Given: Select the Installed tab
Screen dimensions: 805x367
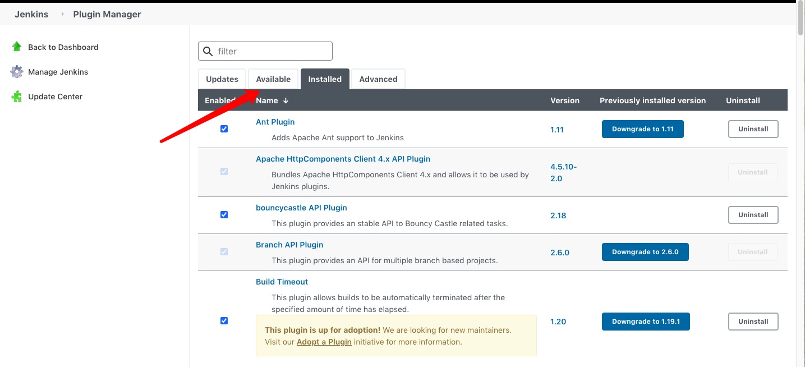Looking at the screenshot, I should [x=325, y=79].
